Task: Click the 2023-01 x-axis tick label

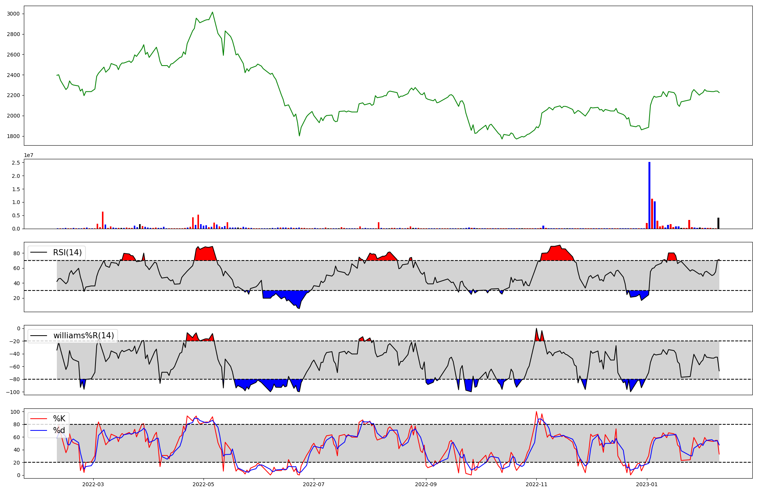Action: (x=647, y=484)
